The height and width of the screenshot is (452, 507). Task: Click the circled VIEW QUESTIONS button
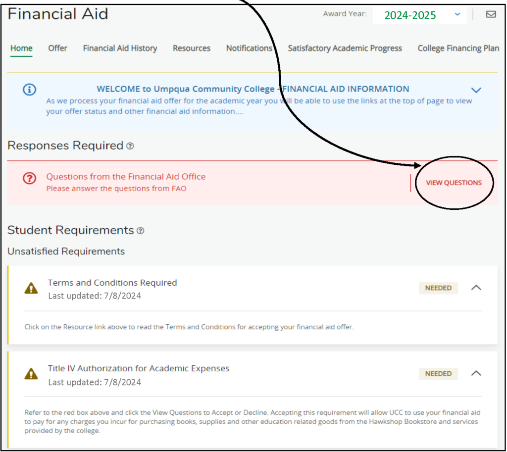pos(454,183)
